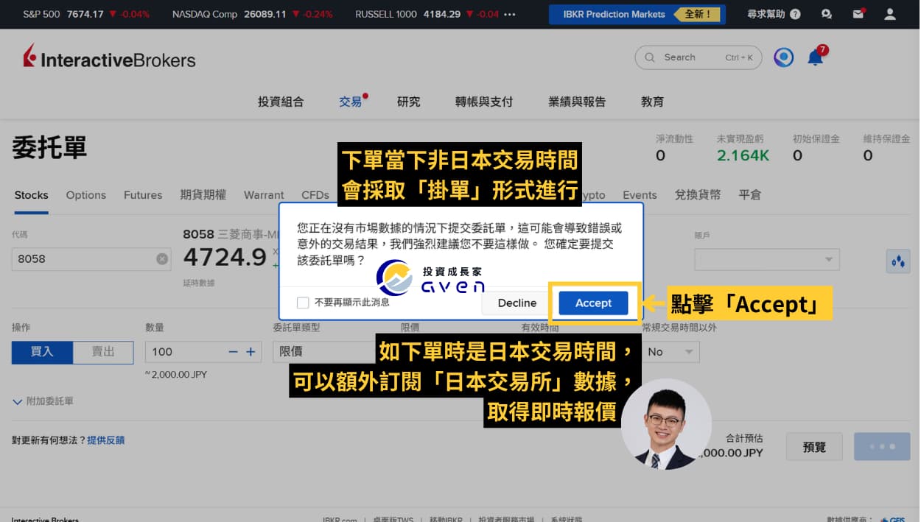Click the blue circular assistant icon
The height and width of the screenshot is (522, 921).
tap(783, 57)
